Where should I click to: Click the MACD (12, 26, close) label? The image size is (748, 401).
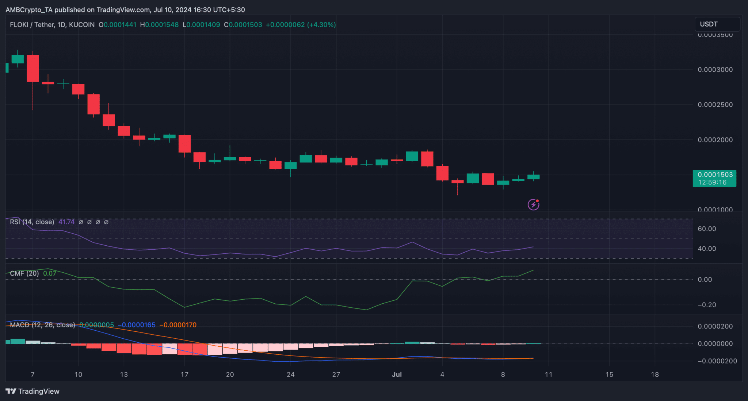42,325
